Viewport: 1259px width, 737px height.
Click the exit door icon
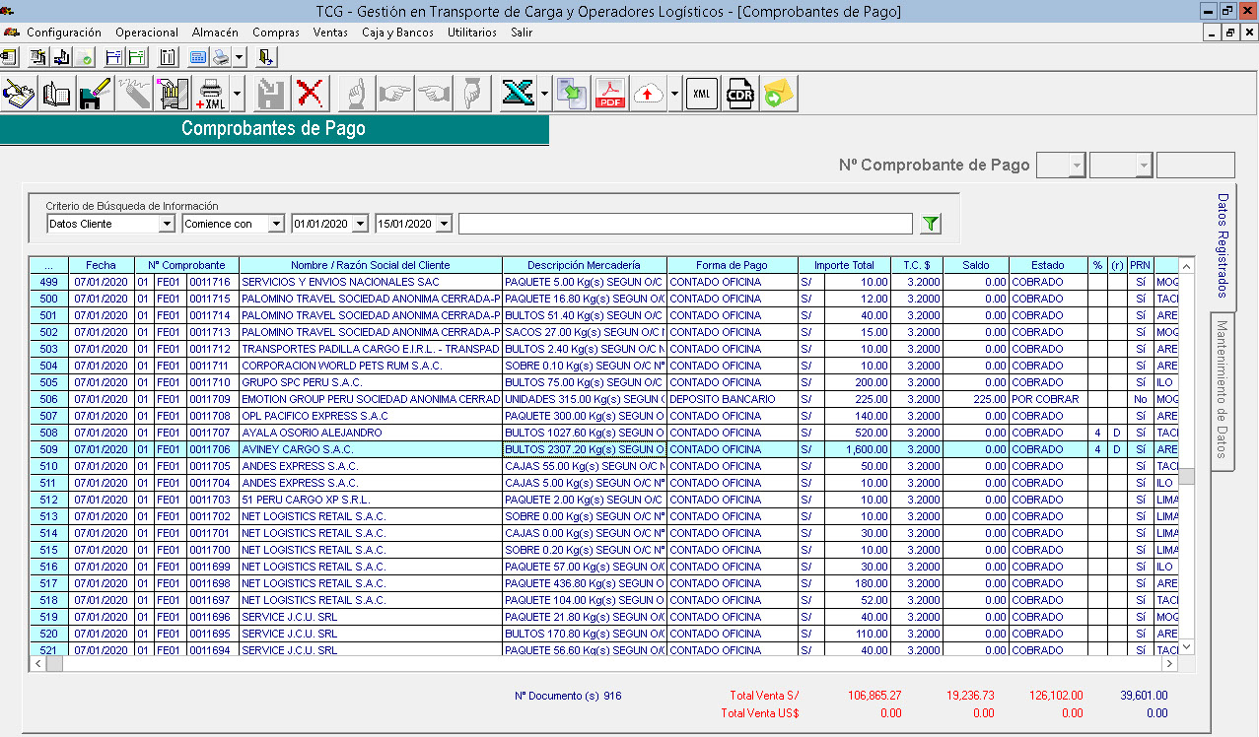tap(265, 57)
